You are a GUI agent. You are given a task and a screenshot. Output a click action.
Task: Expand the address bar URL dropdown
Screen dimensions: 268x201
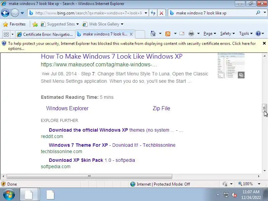click(146, 13)
